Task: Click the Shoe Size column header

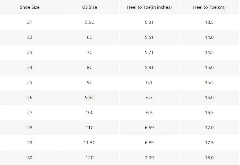Action: coord(30,7)
